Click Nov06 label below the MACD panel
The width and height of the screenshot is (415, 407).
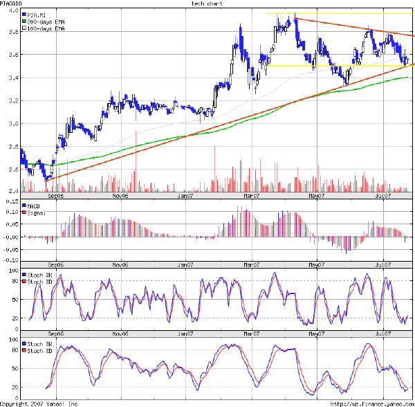coord(120,265)
